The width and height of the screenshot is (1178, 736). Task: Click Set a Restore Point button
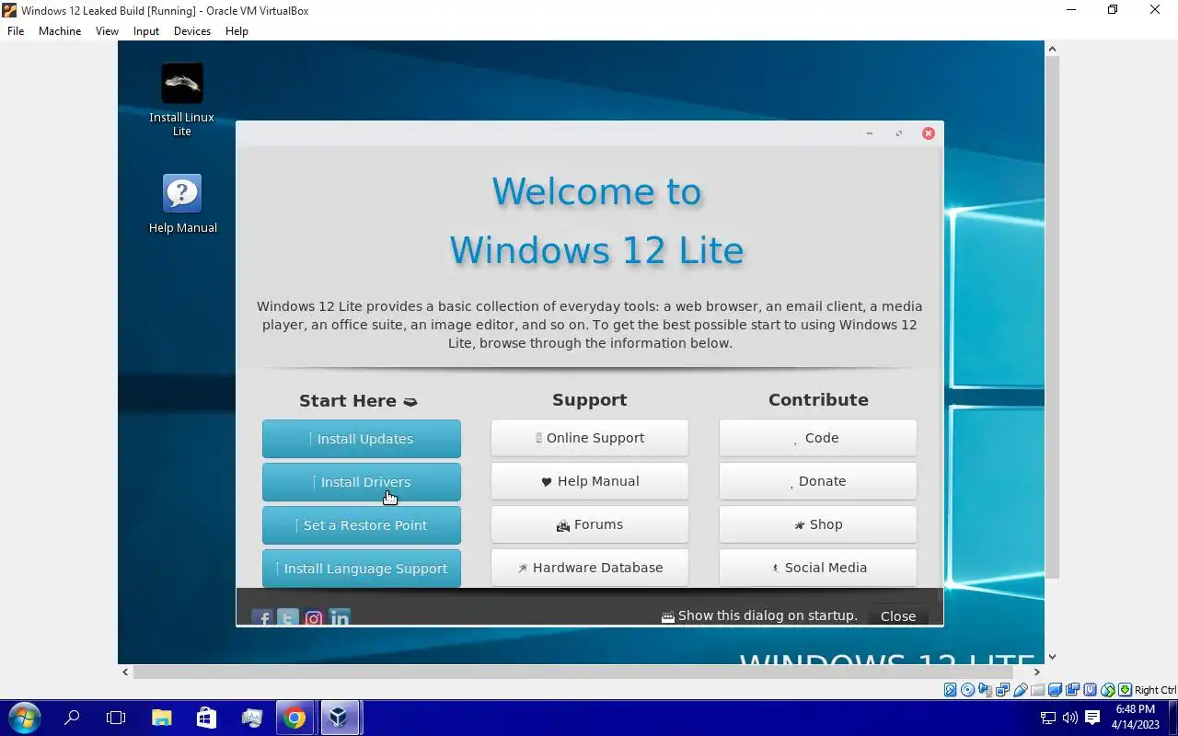[362, 525]
